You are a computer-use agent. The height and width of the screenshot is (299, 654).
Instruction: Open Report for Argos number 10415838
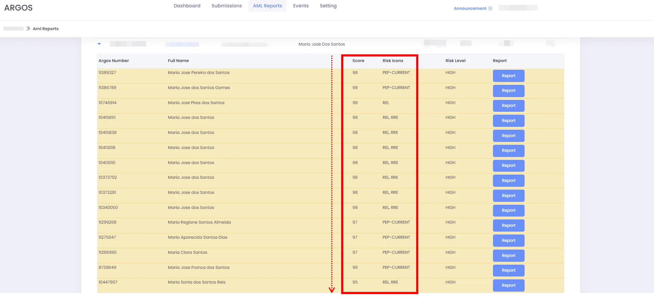pos(509,136)
